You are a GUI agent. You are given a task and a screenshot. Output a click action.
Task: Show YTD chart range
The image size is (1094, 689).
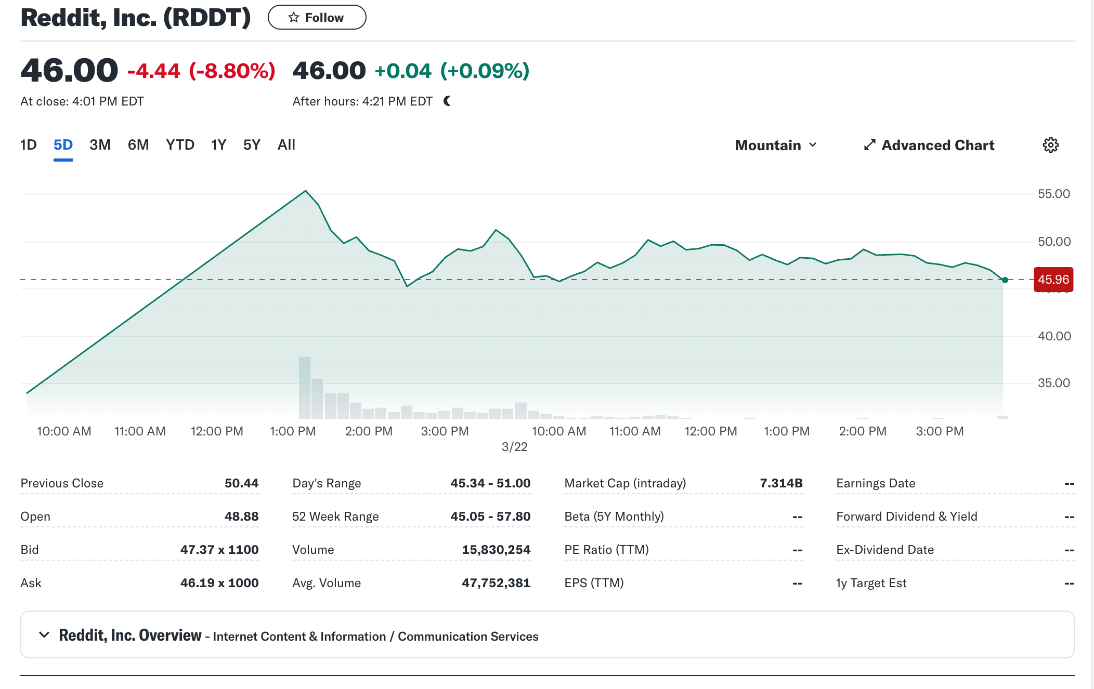point(180,144)
